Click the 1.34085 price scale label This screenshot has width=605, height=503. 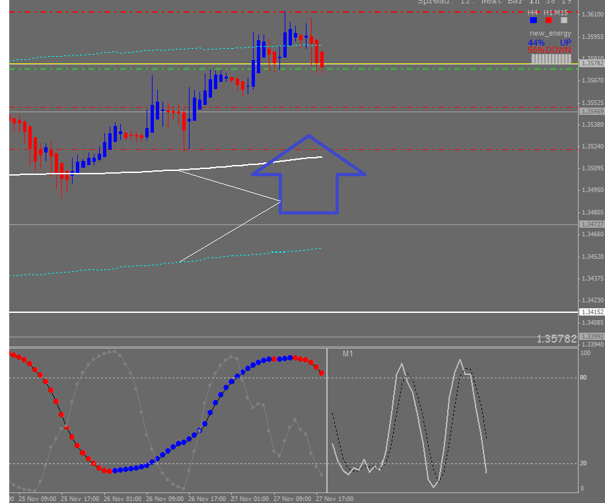point(592,322)
